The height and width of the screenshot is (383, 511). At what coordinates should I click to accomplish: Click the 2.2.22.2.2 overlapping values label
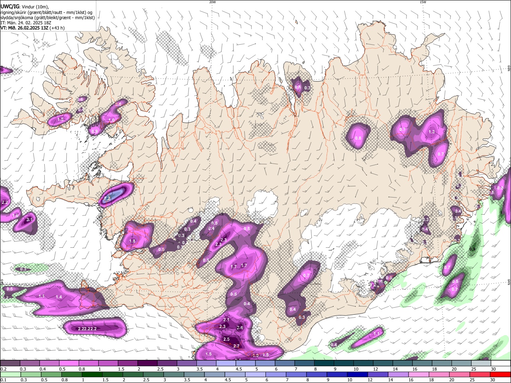point(87,329)
